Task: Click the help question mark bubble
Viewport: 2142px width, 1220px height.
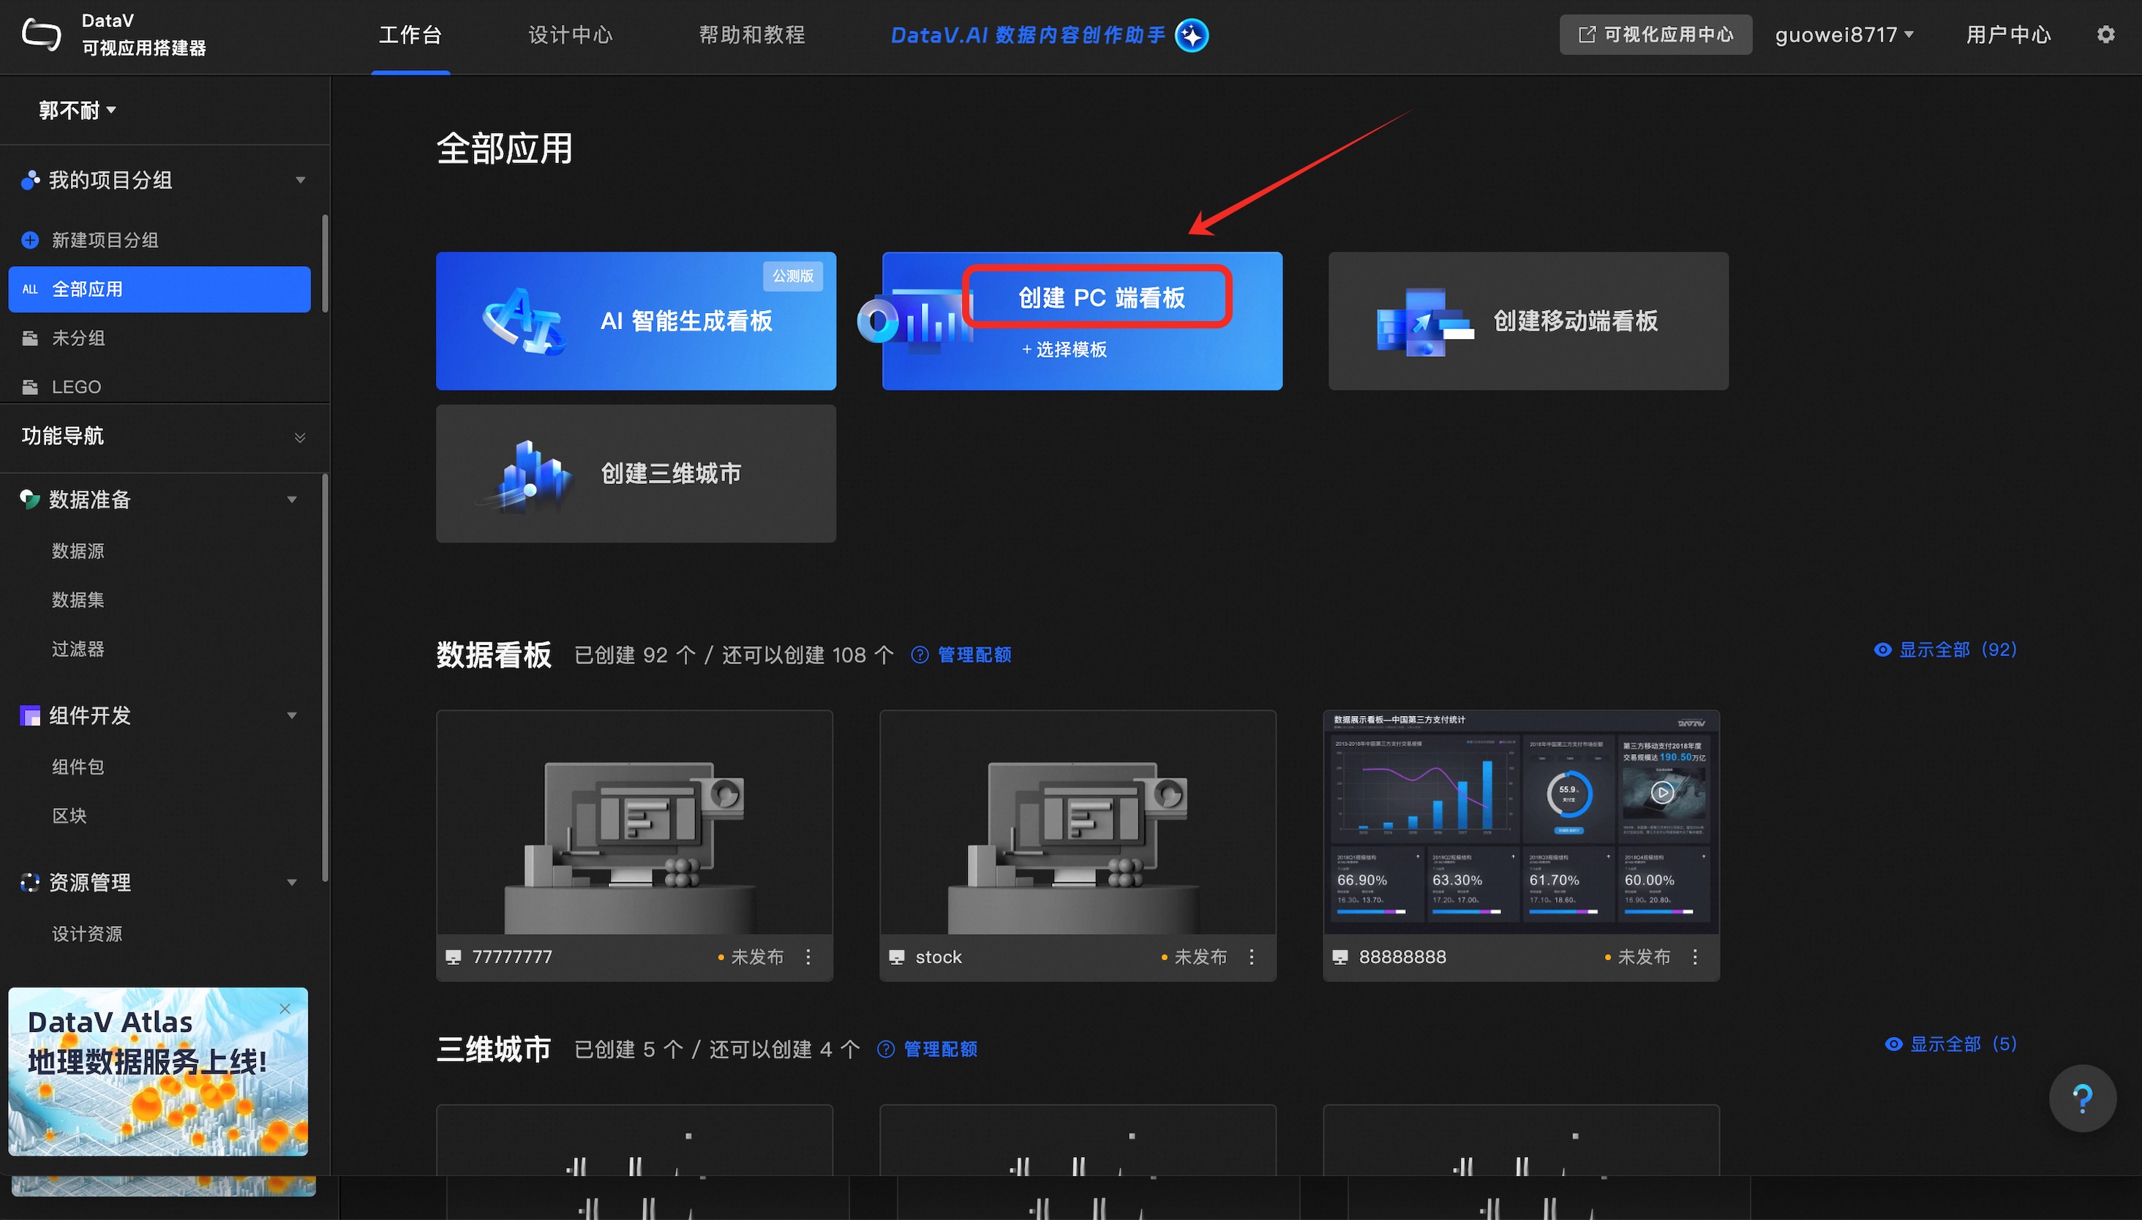Action: (2082, 1098)
